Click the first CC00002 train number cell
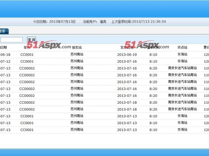Viewport: 209px width, 156px height. point(27,68)
